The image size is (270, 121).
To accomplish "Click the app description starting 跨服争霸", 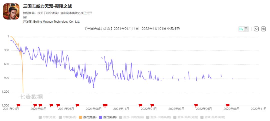I will (x=57, y=15).
